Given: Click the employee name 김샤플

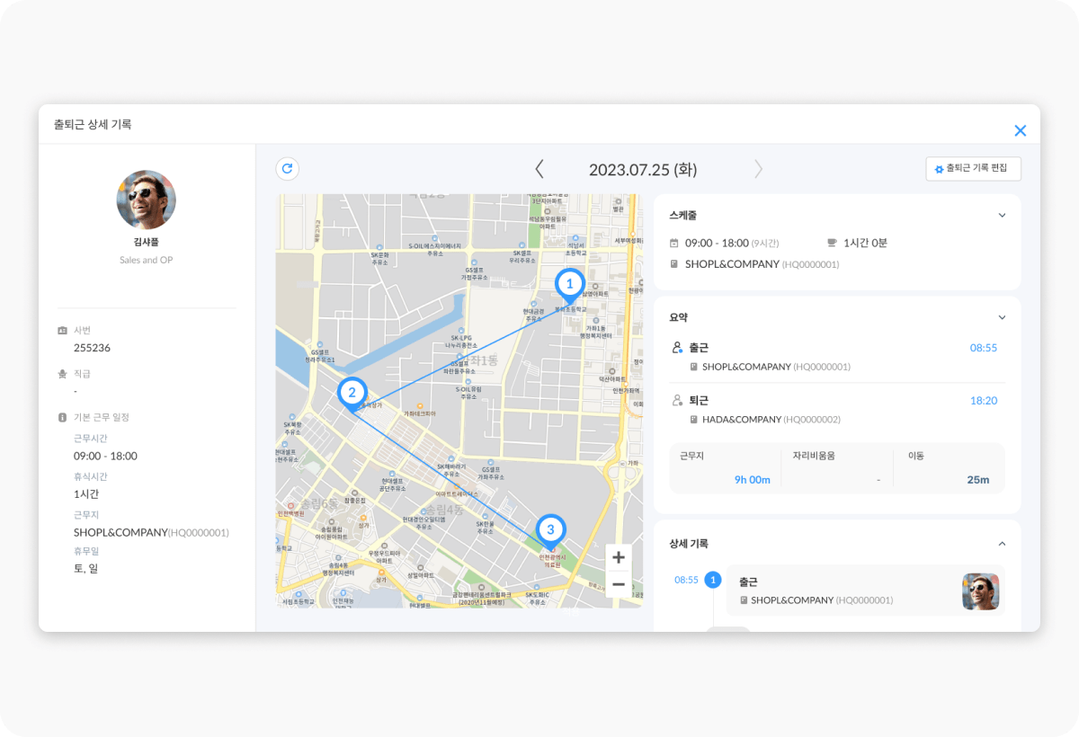Looking at the screenshot, I should [x=147, y=242].
